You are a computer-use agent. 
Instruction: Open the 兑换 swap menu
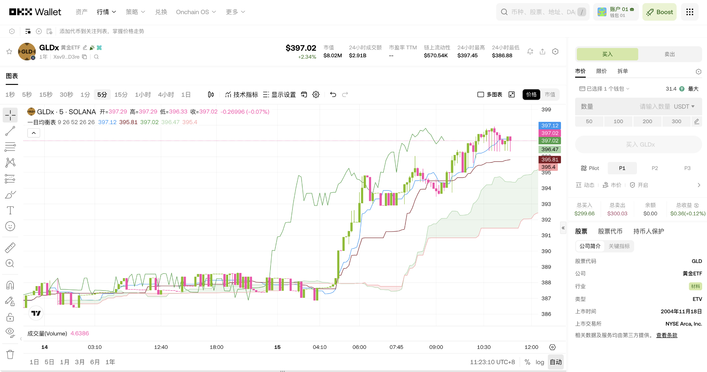pyautogui.click(x=161, y=12)
